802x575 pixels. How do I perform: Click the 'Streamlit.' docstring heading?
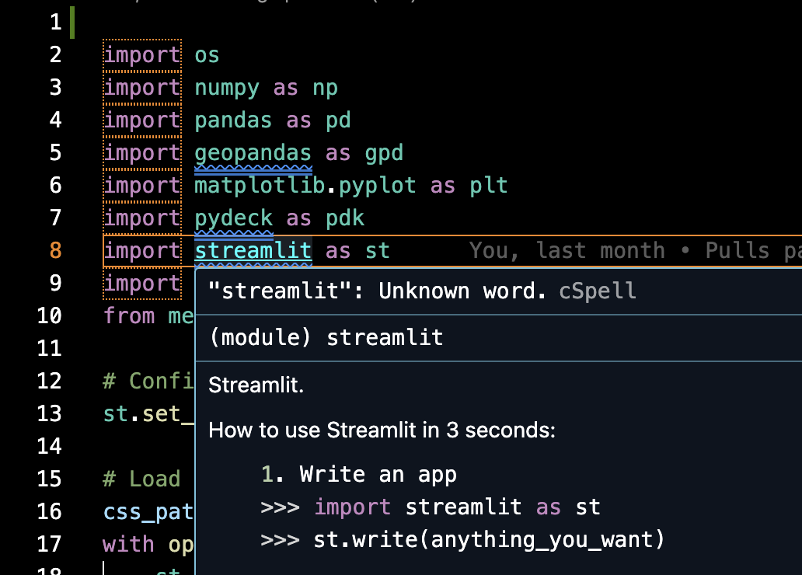256,385
